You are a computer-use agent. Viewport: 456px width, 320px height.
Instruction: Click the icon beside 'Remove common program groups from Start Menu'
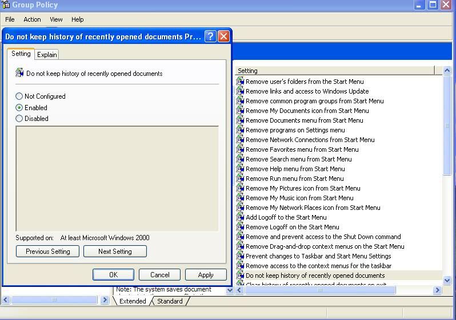point(240,101)
